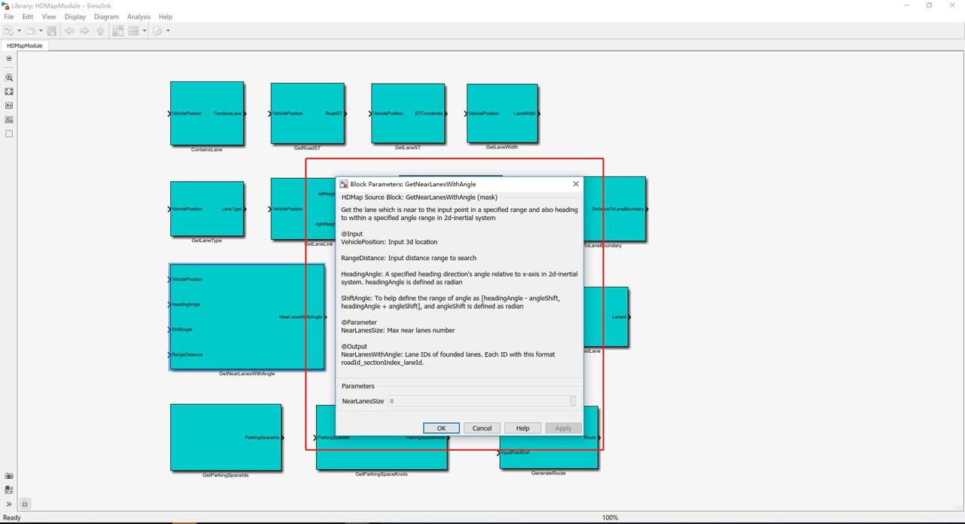Open the Help menu

click(x=165, y=17)
